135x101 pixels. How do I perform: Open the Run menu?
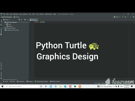tap(30, 14)
